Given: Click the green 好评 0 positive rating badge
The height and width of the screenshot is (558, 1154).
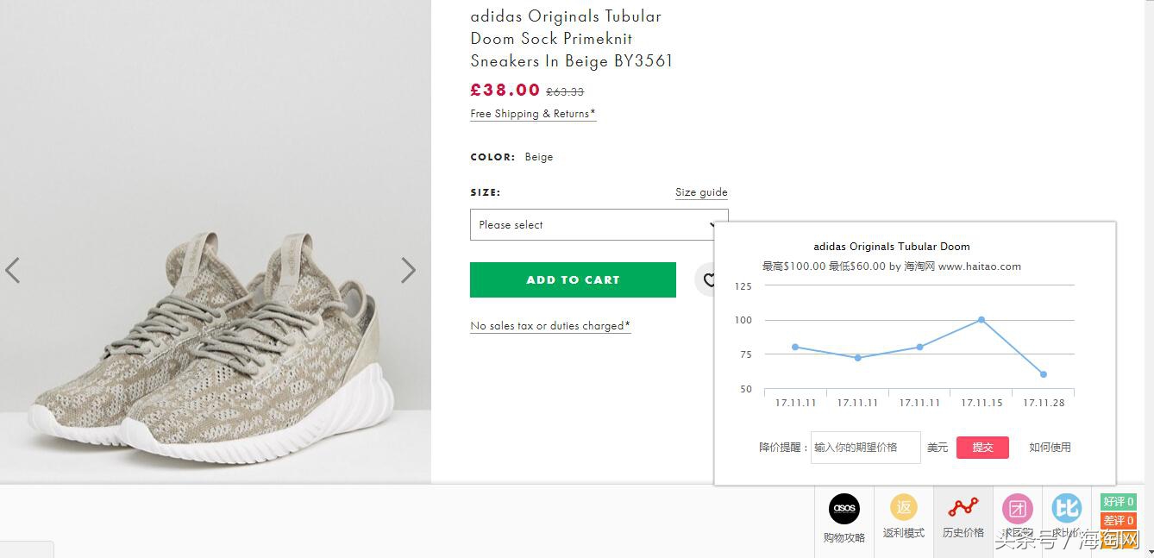Looking at the screenshot, I should [x=1118, y=502].
